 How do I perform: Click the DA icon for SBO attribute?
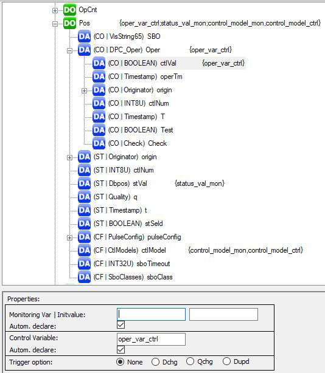[85, 36]
